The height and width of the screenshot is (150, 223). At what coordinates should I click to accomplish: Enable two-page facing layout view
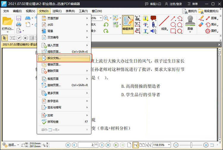(142, 145)
